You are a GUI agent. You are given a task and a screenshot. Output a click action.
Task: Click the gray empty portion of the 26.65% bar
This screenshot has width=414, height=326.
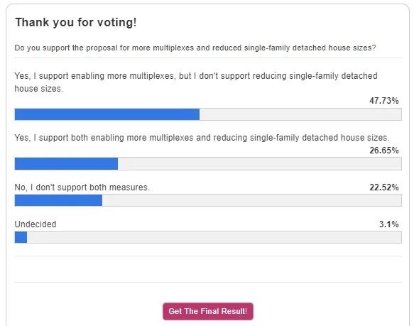point(259,164)
